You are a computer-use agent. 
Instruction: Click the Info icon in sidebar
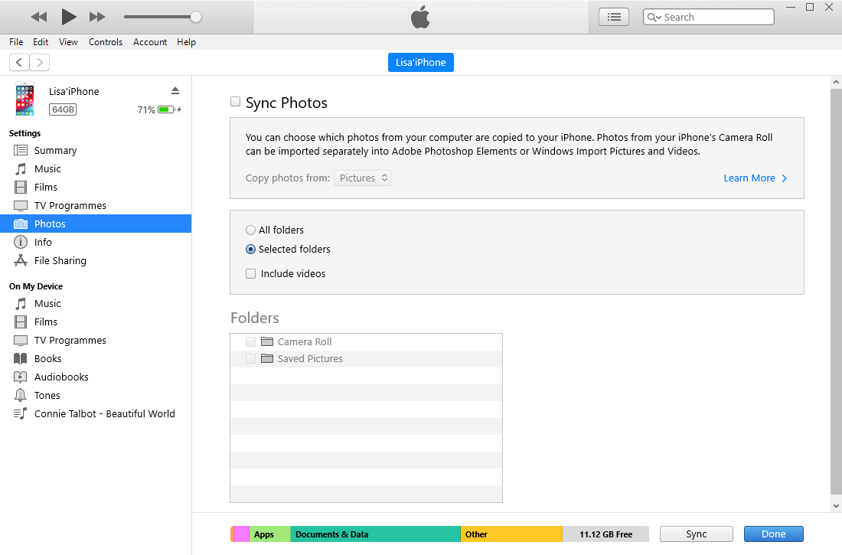[21, 243]
